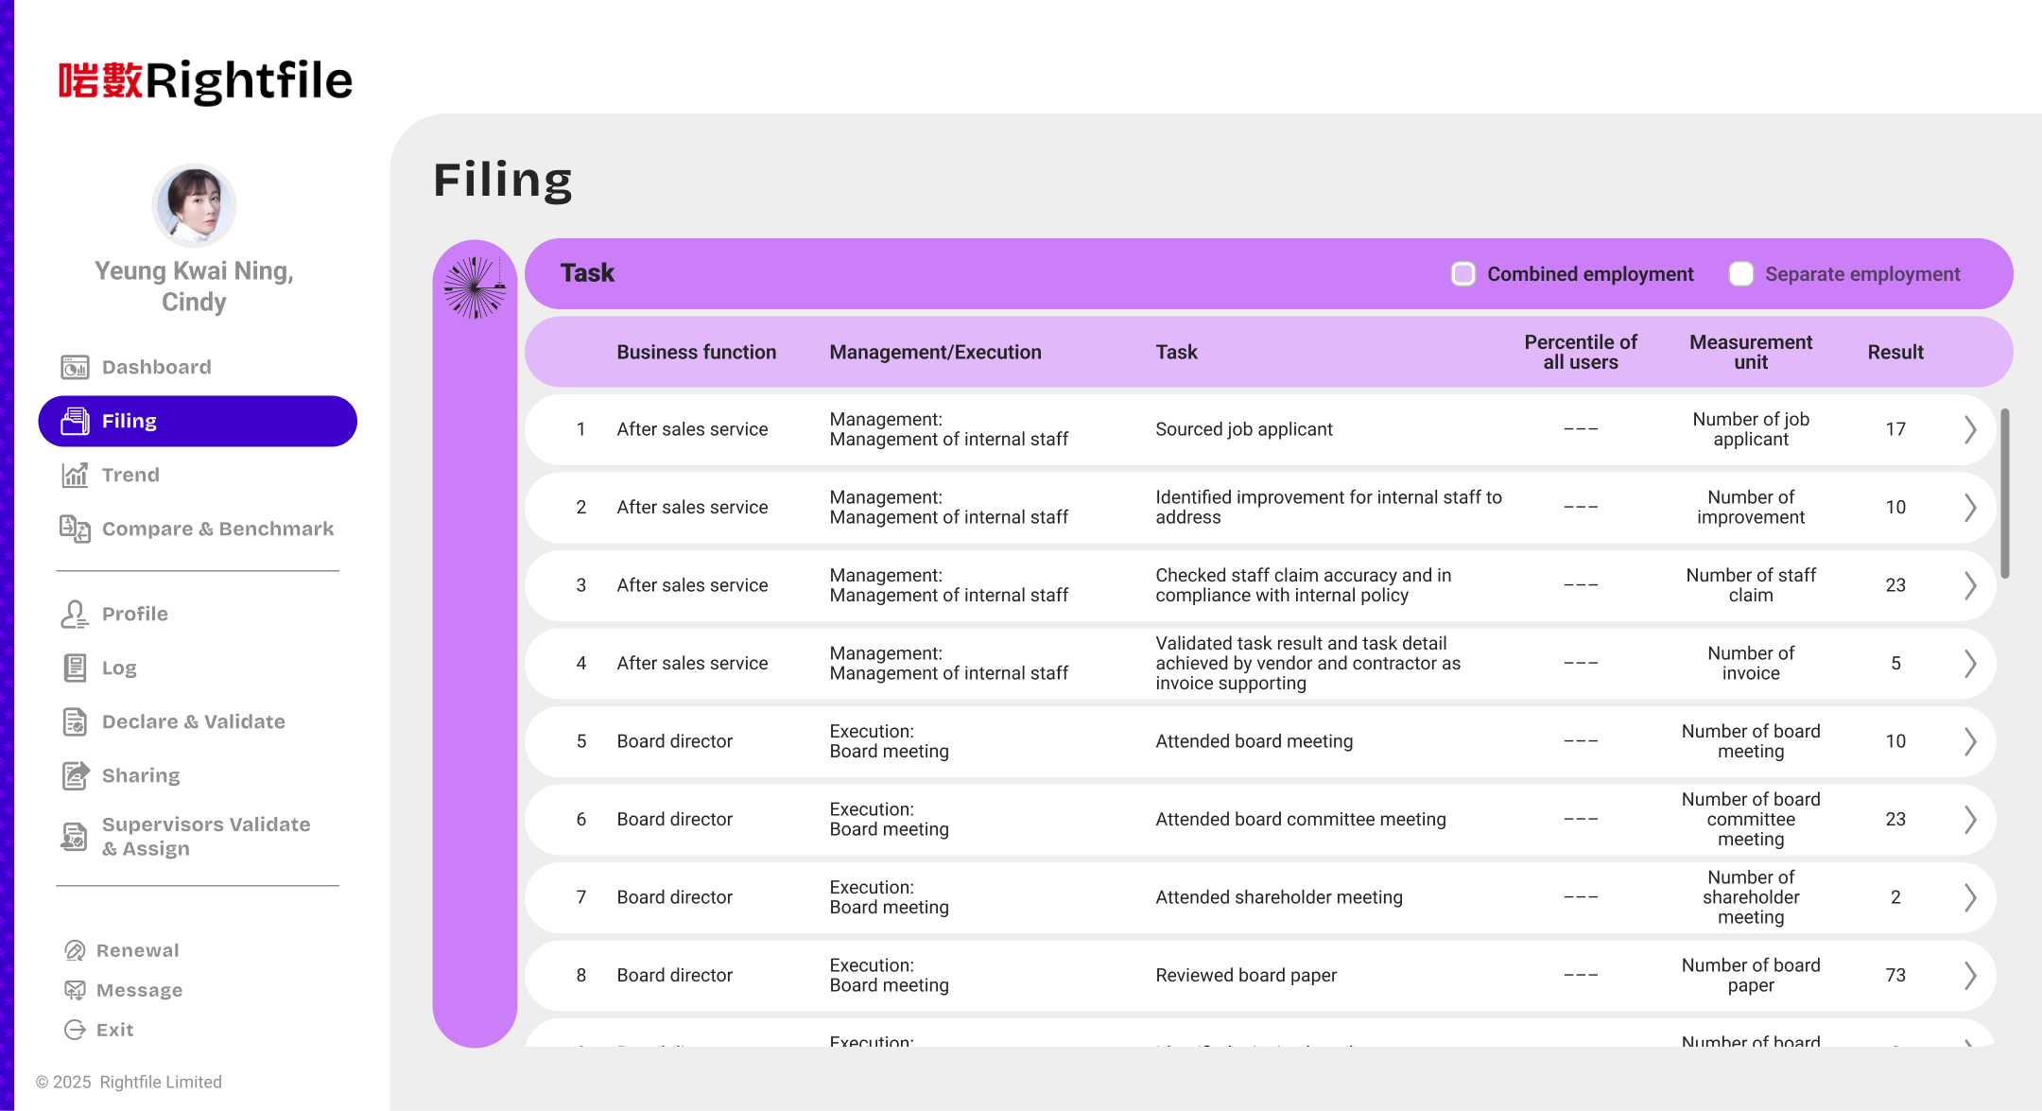Image resolution: width=2042 pixels, height=1111 pixels.
Task: Click Exit in the sidebar
Action: (114, 1030)
